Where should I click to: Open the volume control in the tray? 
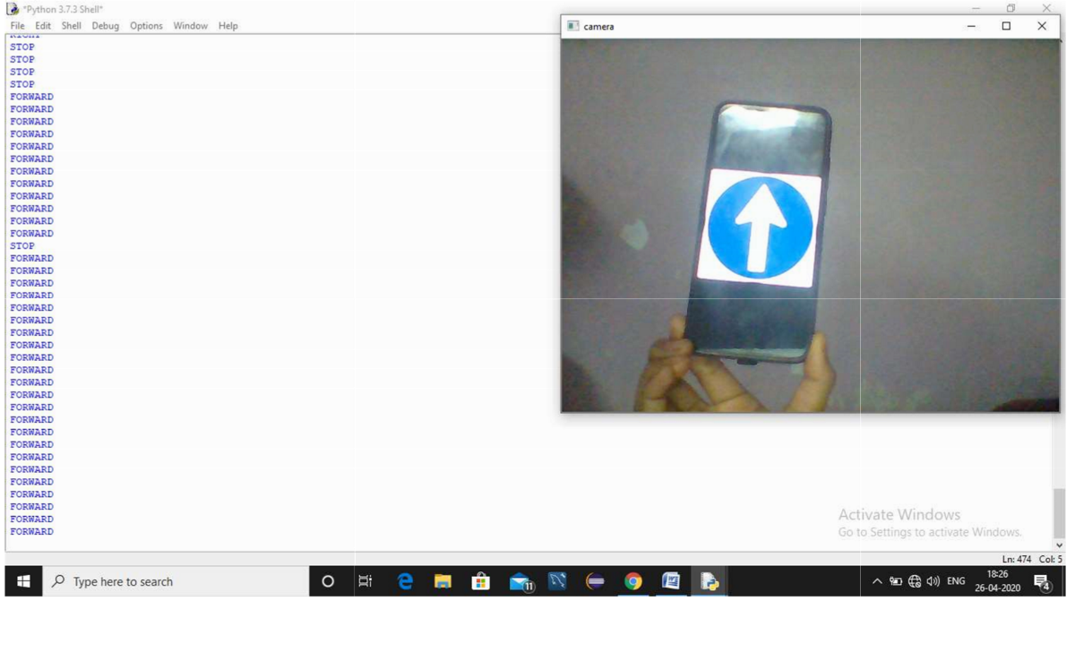[x=933, y=581]
